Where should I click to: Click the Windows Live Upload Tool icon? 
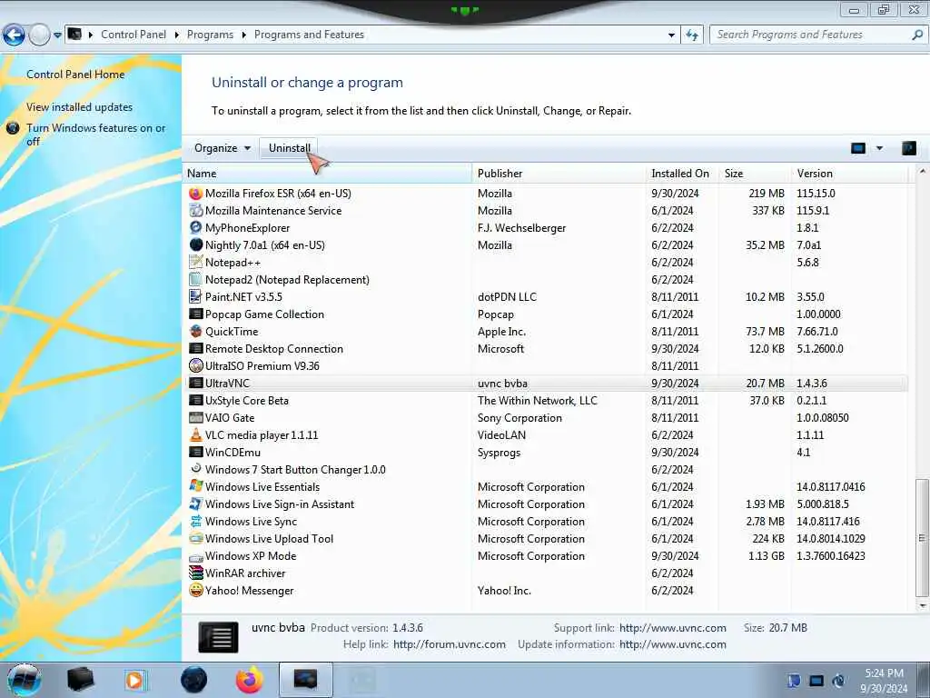pyautogui.click(x=196, y=538)
